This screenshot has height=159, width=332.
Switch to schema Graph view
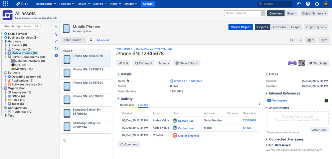pos(291,13)
